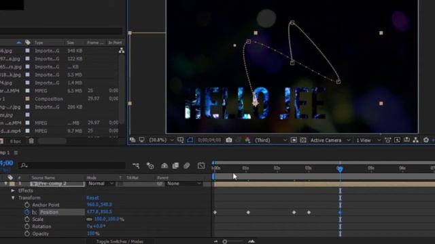Click the Toggle Switches / Modes button
435x244 pixels.
click(120, 241)
